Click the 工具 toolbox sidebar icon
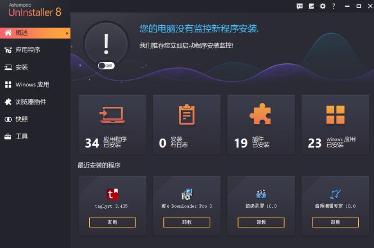This screenshot has height=248, width=374. tap(8, 137)
